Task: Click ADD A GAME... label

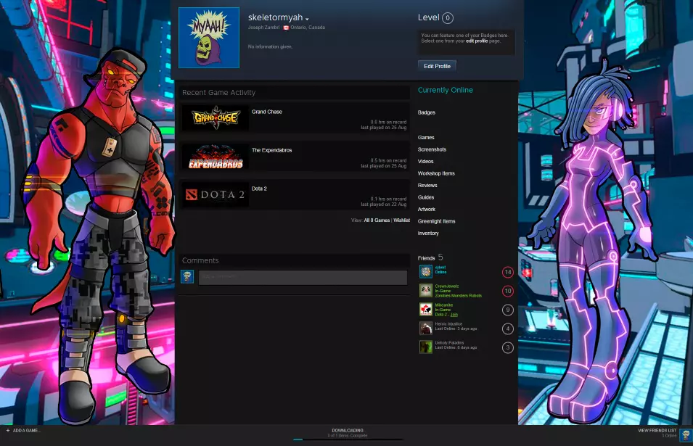Action: pyautogui.click(x=27, y=431)
